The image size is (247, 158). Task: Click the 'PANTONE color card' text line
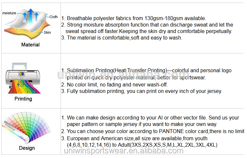point(152,131)
